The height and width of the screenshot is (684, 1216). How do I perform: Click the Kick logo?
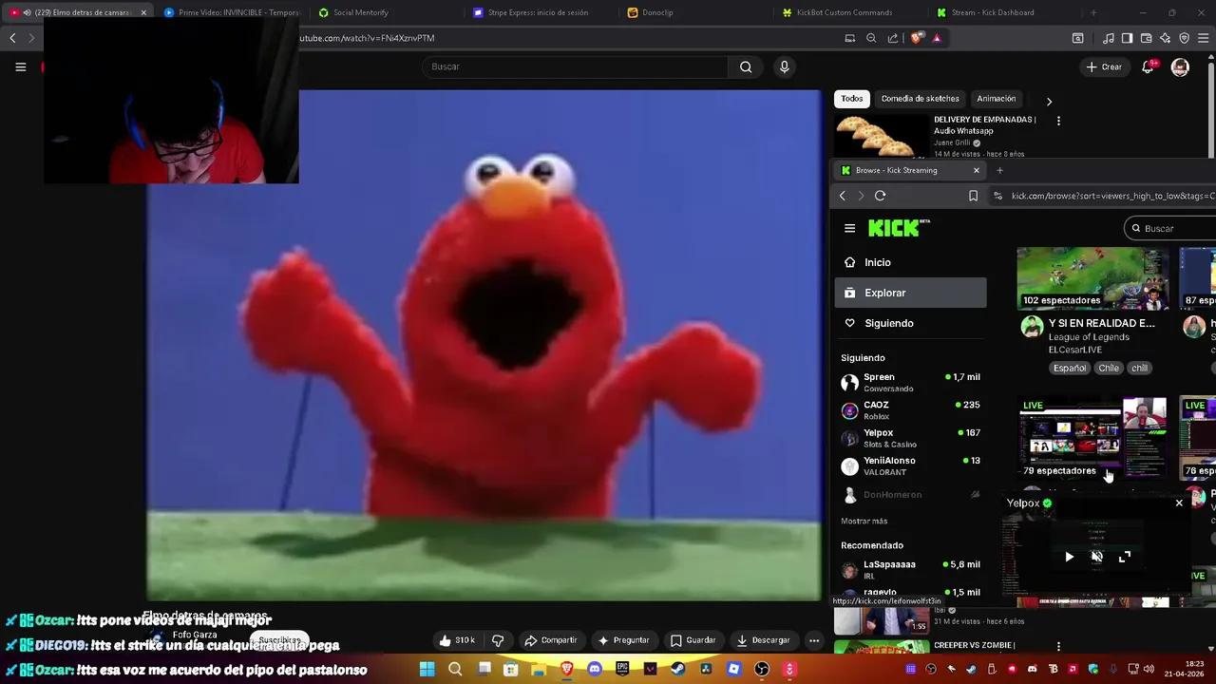click(x=899, y=228)
